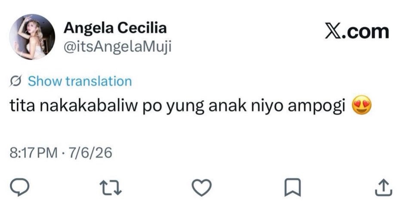Open the @itsAngelaMuji handle
This screenshot has height=213, width=406.
pos(117,47)
